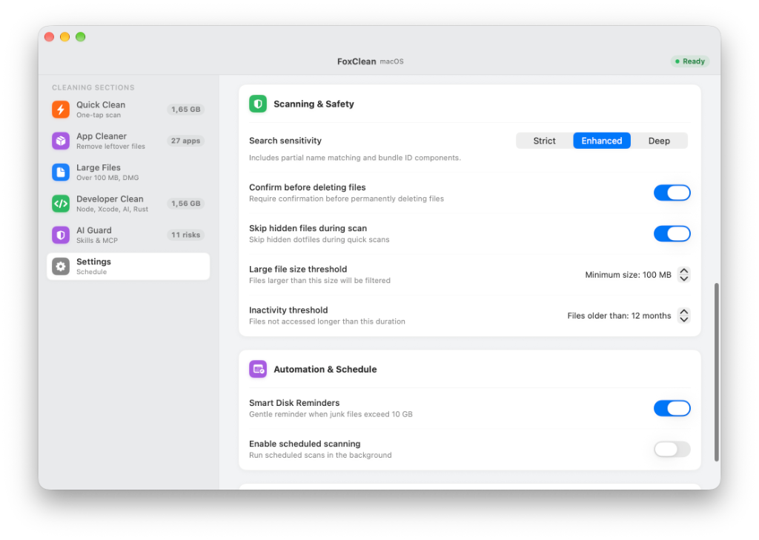
Task: Click the red close window button
Action: pos(50,37)
